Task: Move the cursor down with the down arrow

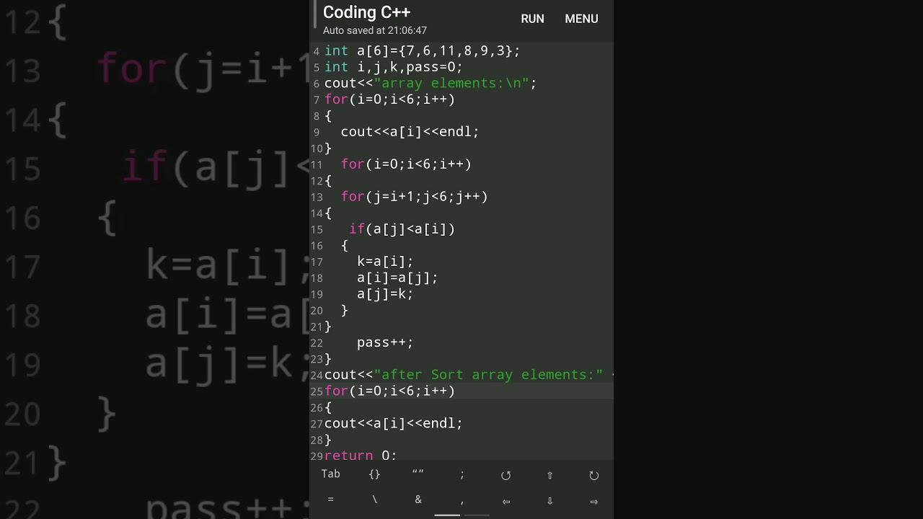Action: 550,501
